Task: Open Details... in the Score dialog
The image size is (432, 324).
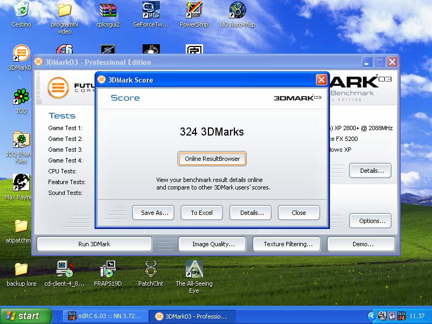Action: (x=251, y=213)
